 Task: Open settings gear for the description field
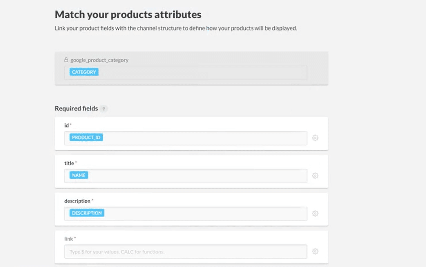(x=315, y=214)
